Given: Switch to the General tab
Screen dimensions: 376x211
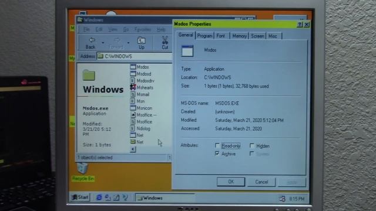Looking at the screenshot, I should 186,35.
